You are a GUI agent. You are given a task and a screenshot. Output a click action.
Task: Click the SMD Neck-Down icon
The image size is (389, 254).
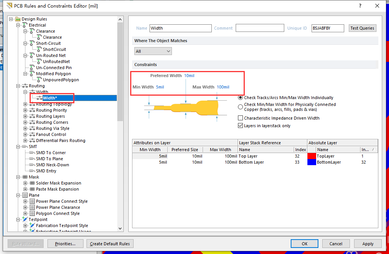pyautogui.click(x=32, y=165)
